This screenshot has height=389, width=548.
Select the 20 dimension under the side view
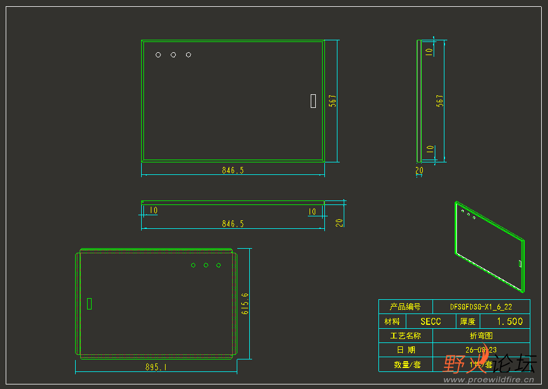[x=419, y=170]
